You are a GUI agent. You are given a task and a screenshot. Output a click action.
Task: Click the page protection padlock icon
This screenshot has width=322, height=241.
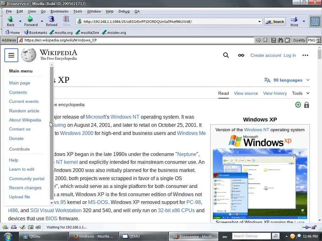(x=306, y=105)
